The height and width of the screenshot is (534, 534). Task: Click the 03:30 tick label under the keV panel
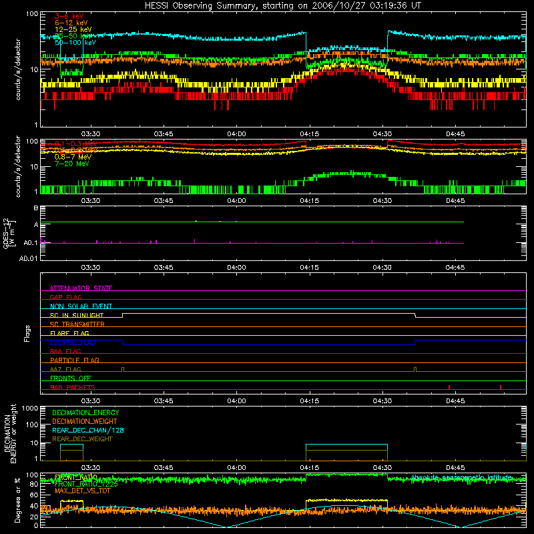[91, 134]
